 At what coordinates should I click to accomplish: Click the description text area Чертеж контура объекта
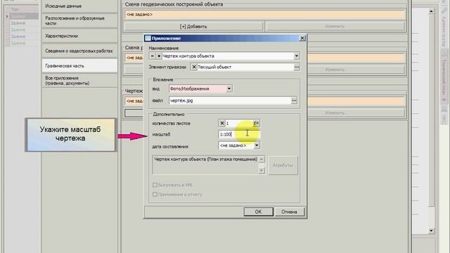(x=205, y=165)
